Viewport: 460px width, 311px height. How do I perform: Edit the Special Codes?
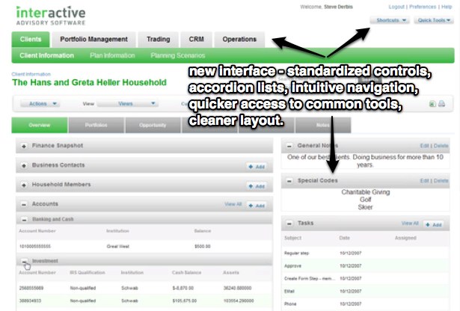424,181
